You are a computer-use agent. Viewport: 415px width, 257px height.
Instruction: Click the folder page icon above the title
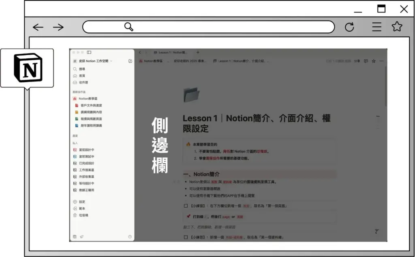(191, 95)
